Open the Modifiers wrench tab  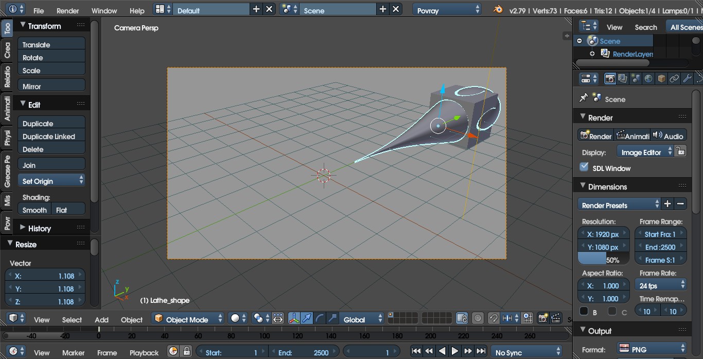point(687,79)
